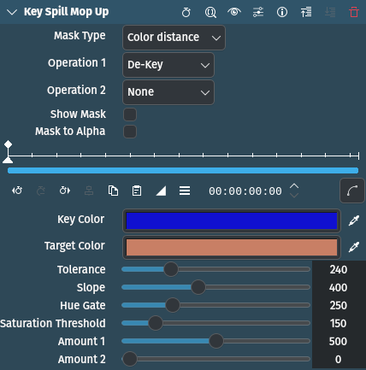Open Operation 1 De-Key dropdown

(168, 65)
